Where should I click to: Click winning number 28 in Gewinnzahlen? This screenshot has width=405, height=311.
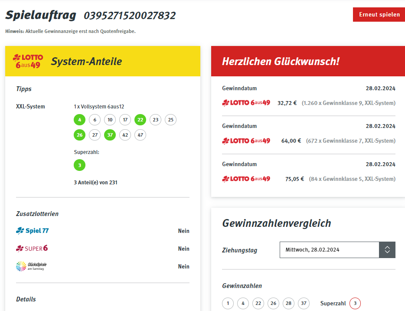288,303
